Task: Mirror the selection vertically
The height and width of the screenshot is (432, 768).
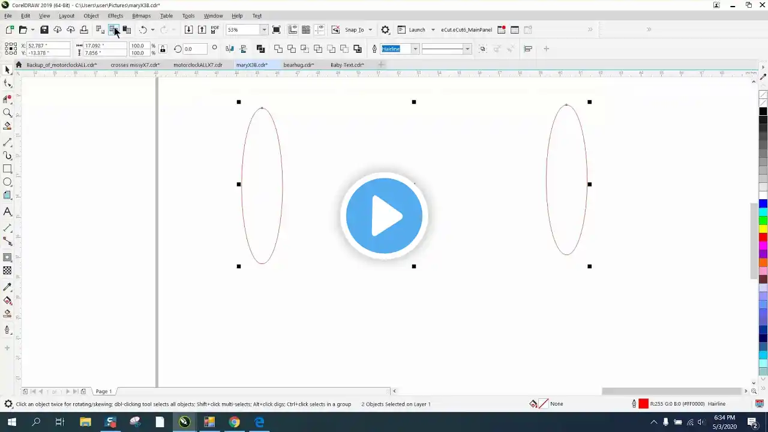Action: (x=243, y=49)
